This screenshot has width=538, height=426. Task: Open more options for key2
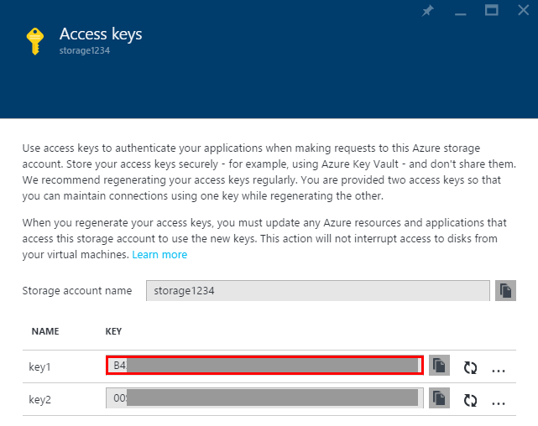[x=499, y=403]
